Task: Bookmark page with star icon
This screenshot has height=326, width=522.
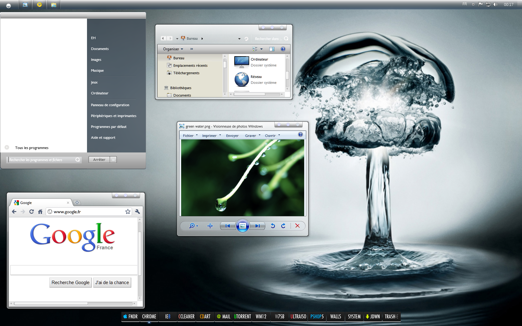Action: (x=128, y=212)
